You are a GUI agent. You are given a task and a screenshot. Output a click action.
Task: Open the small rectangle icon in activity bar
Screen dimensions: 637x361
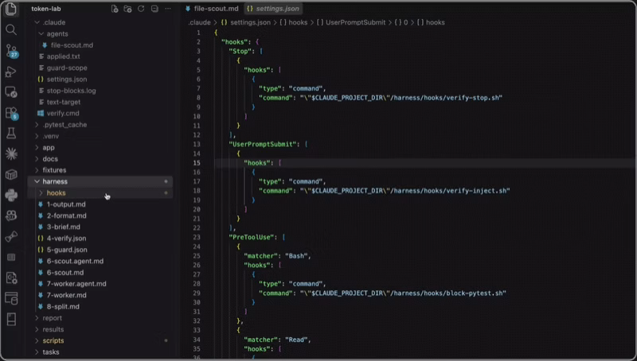coord(11,257)
